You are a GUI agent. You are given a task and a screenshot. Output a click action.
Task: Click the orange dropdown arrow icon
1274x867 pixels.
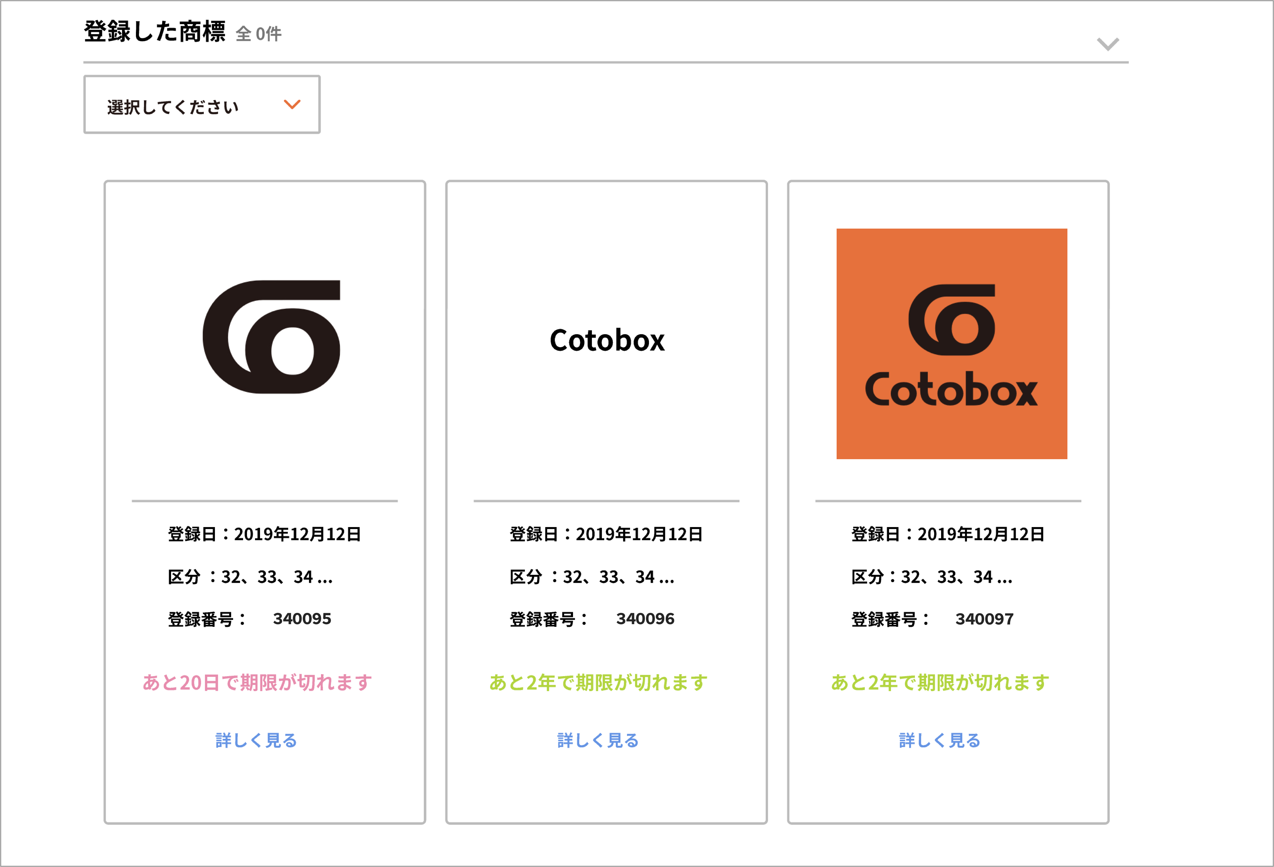pyautogui.click(x=291, y=105)
